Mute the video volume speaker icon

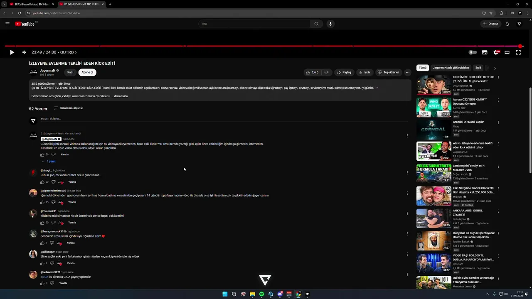click(24, 52)
